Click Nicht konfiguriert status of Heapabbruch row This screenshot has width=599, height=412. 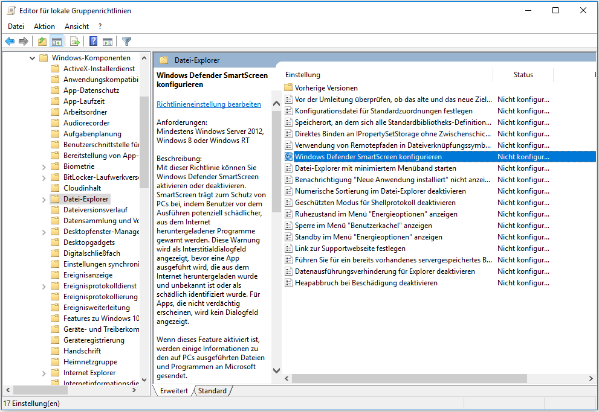point(523,283)
